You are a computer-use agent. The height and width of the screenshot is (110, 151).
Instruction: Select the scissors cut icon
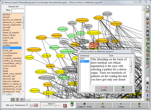click(x=148, y=87)
